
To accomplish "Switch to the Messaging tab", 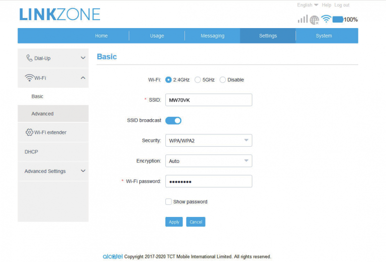I will pyautogui.click(x=212, y=36).
